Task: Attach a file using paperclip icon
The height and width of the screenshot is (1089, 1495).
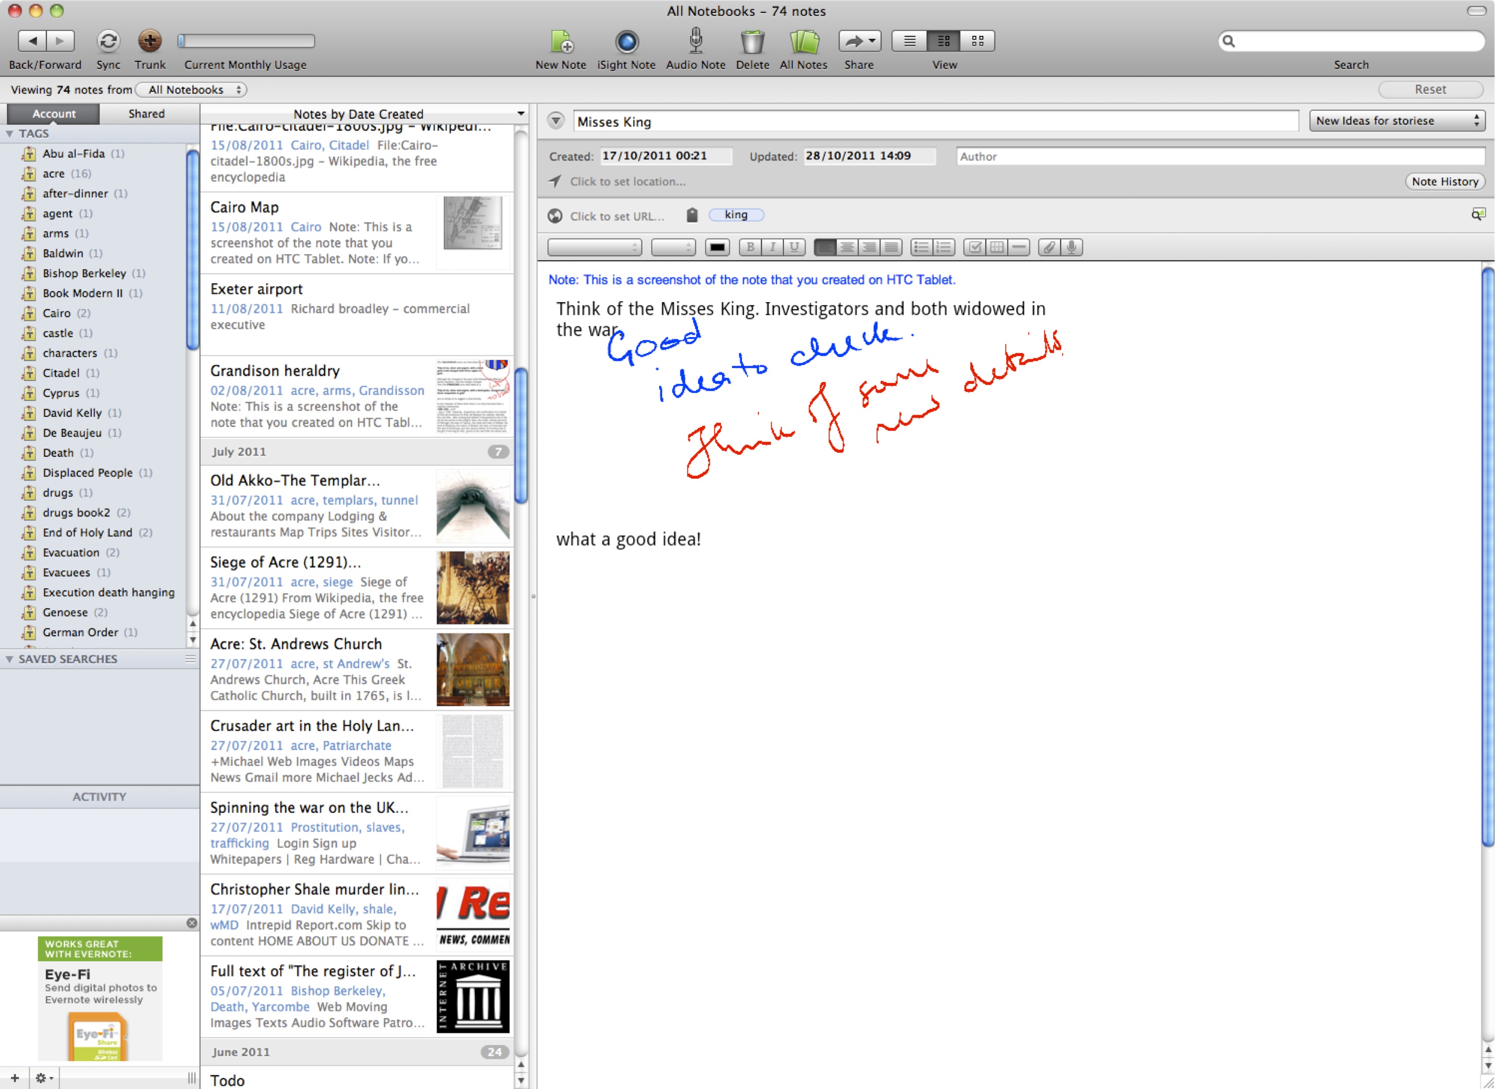Action: [x=1049, y=247]
